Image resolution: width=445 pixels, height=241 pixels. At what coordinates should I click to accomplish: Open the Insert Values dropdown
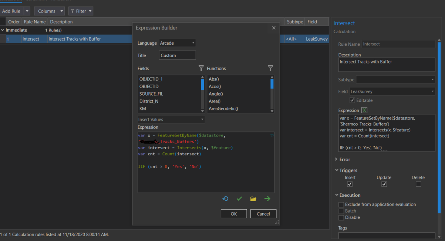coord(171,119)
